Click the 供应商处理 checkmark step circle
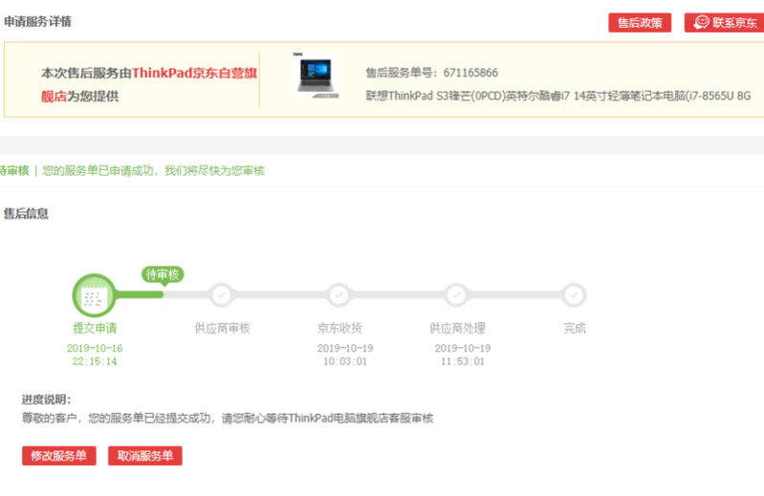This screenshot has width=764, height=496. [456, 295]
